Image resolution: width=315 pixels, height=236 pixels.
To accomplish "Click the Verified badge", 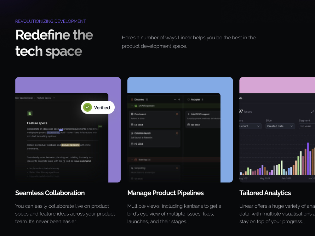I will click(x=98, y=107).
